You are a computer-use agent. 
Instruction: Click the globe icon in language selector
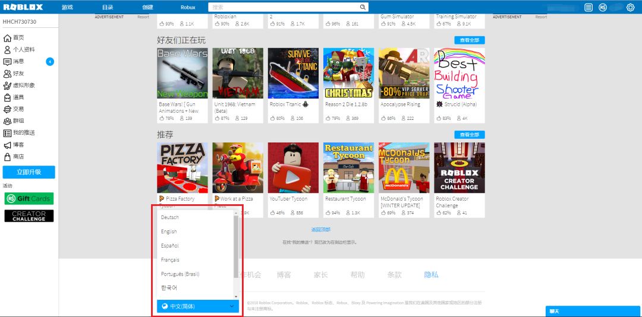coord(165,306)
